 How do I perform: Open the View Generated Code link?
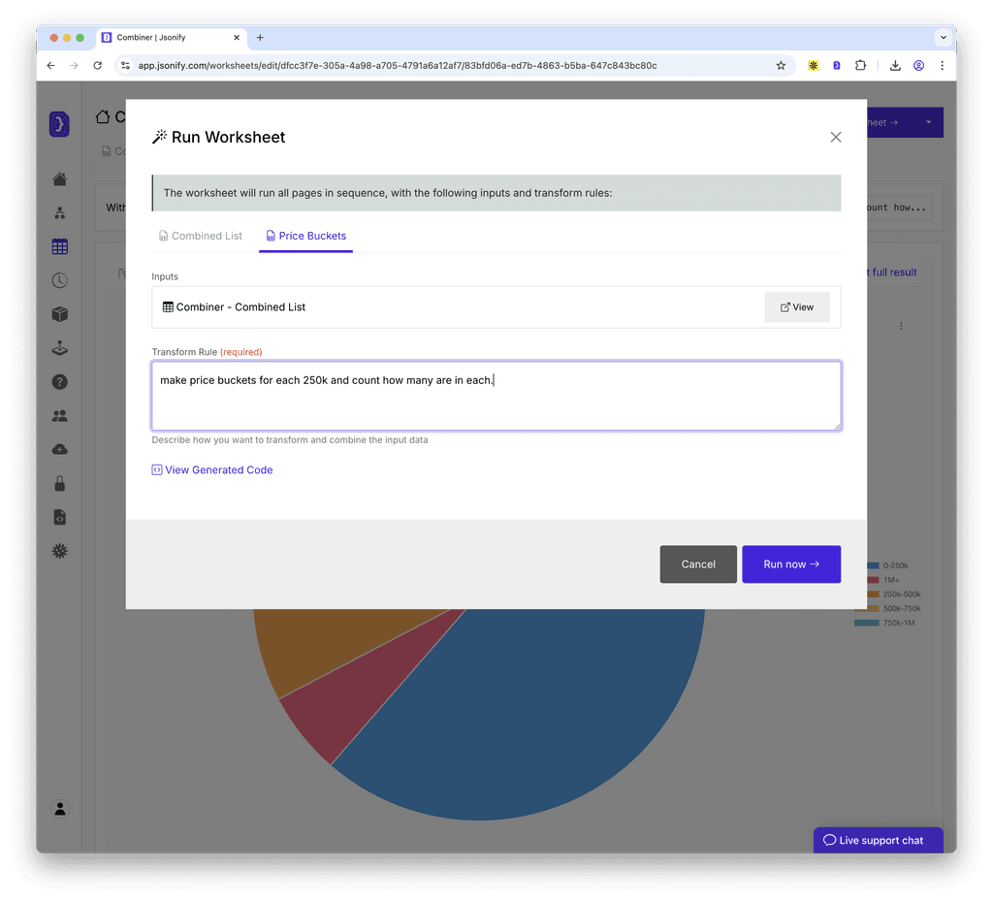pos(212,469)
